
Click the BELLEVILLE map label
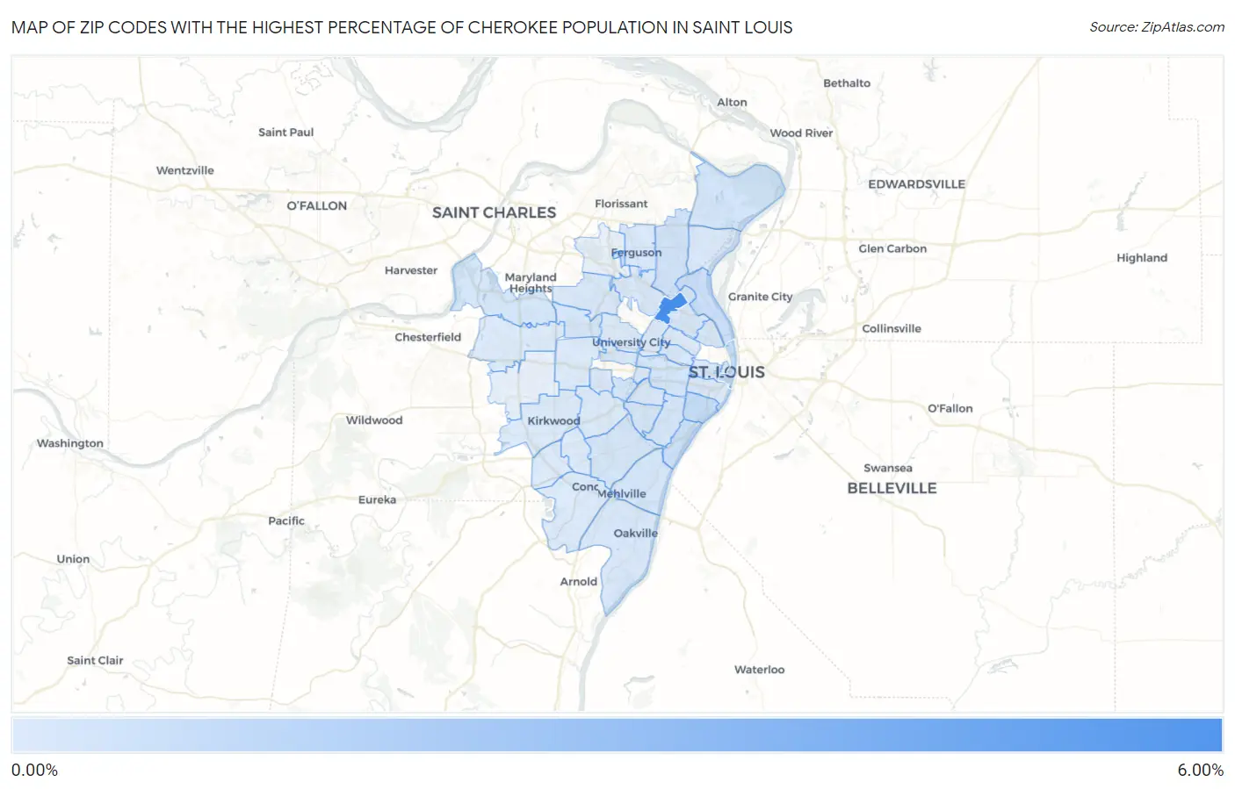[x=892, y=489]
